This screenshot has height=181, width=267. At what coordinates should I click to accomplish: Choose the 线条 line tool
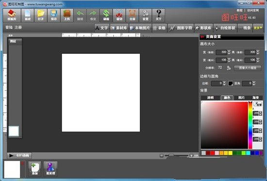[245, 28]
